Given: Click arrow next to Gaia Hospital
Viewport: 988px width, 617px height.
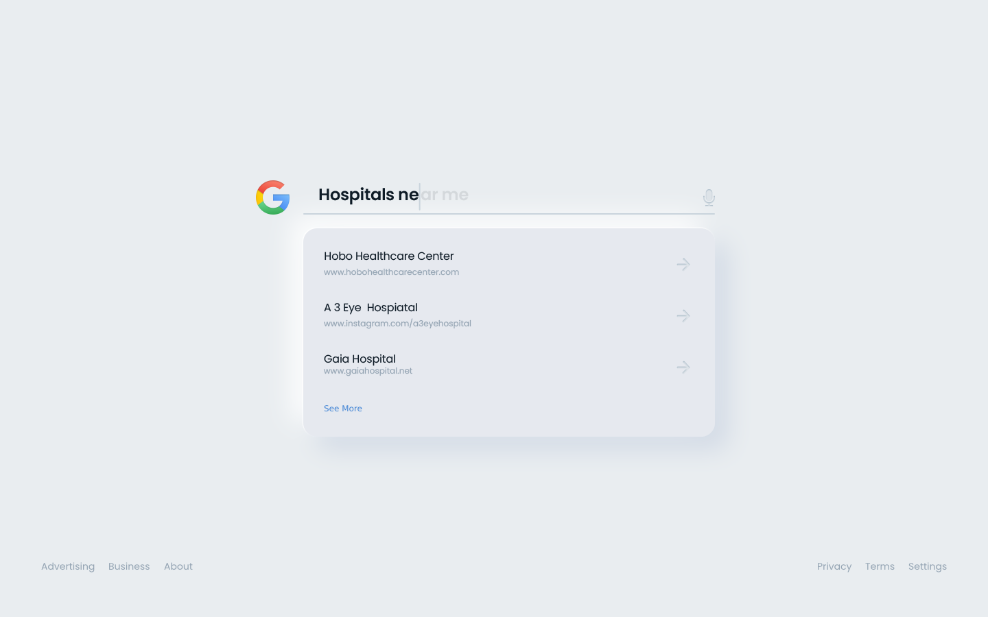Looking at the screenshot, I should 683,367.
